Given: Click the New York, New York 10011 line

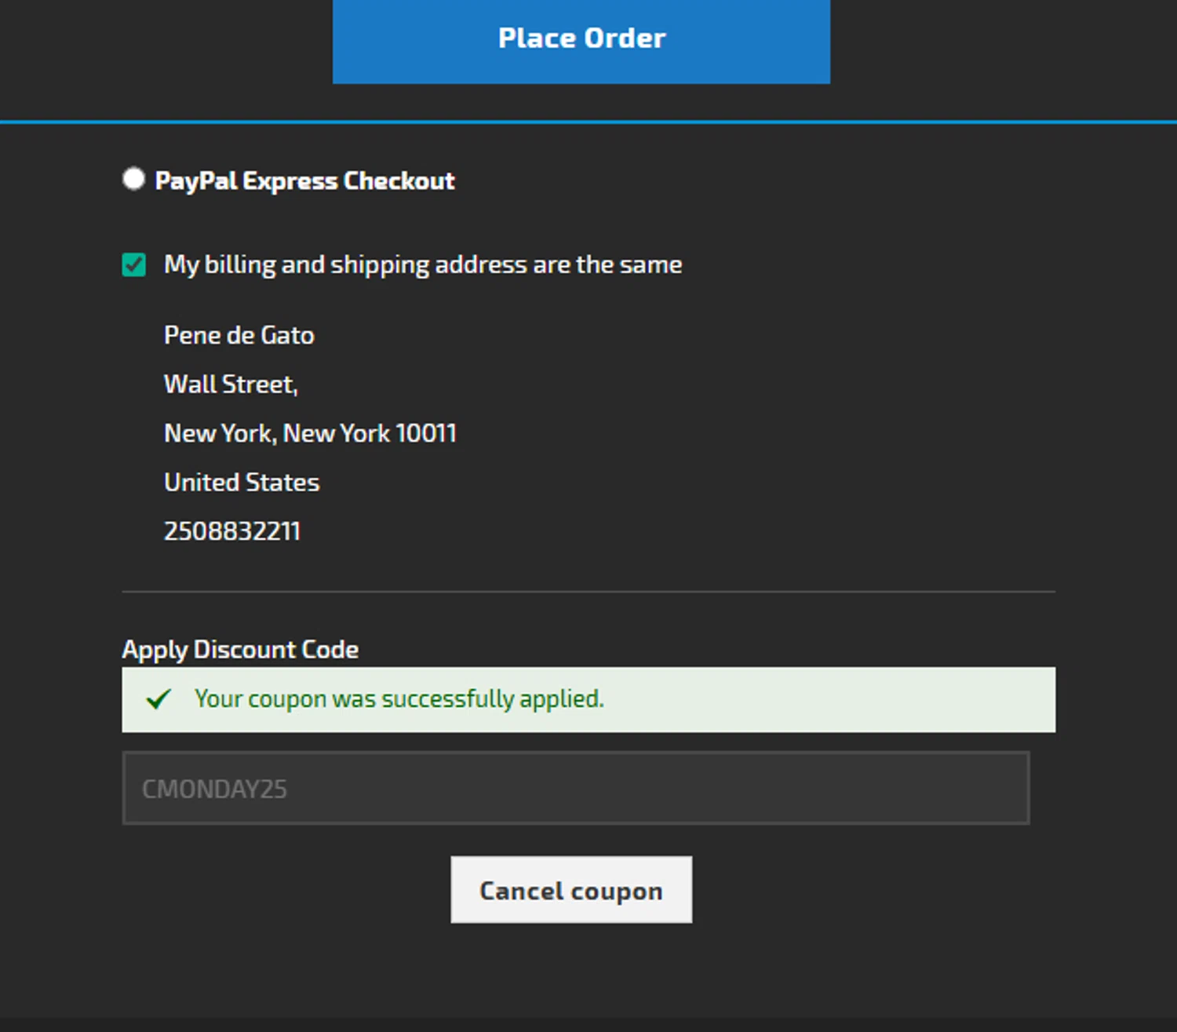Looking at the screenshot, I should tap(309, 433).
